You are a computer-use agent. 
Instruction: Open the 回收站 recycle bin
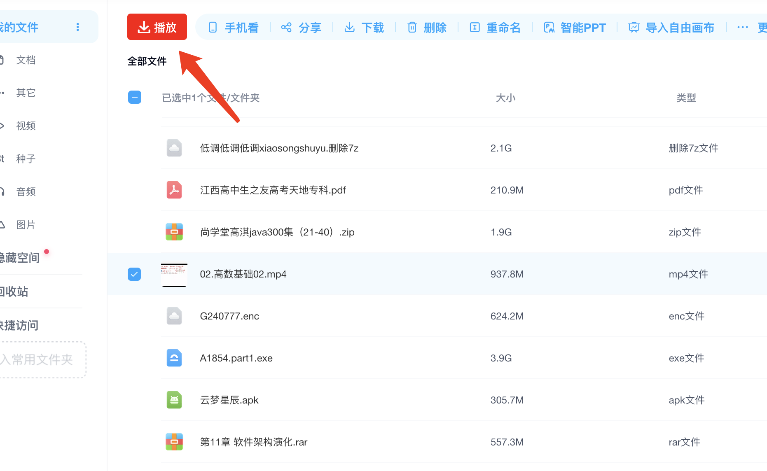pyautogui.click(x=15, y=291)
